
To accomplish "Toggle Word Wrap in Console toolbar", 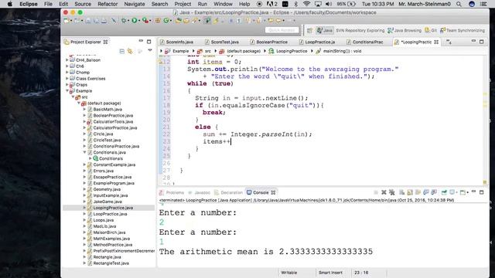I will pyautogui.click(x=418, y=192).
